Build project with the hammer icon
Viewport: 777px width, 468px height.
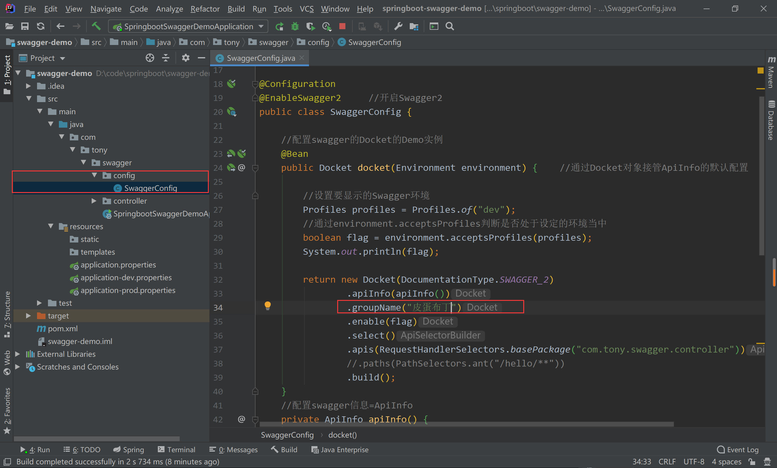tap(96, 26)
